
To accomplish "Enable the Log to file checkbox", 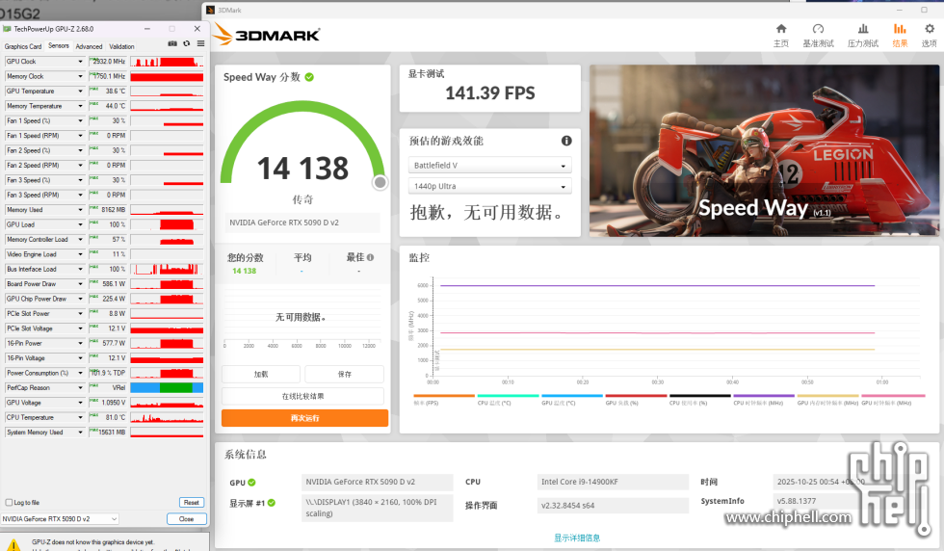I will point(9,502).
